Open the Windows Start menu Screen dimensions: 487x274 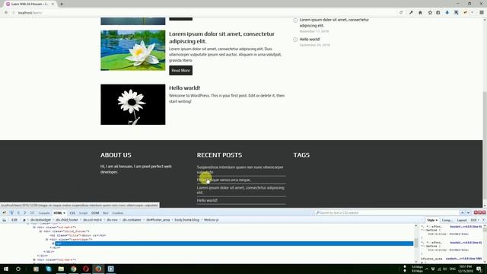point(6,269)
